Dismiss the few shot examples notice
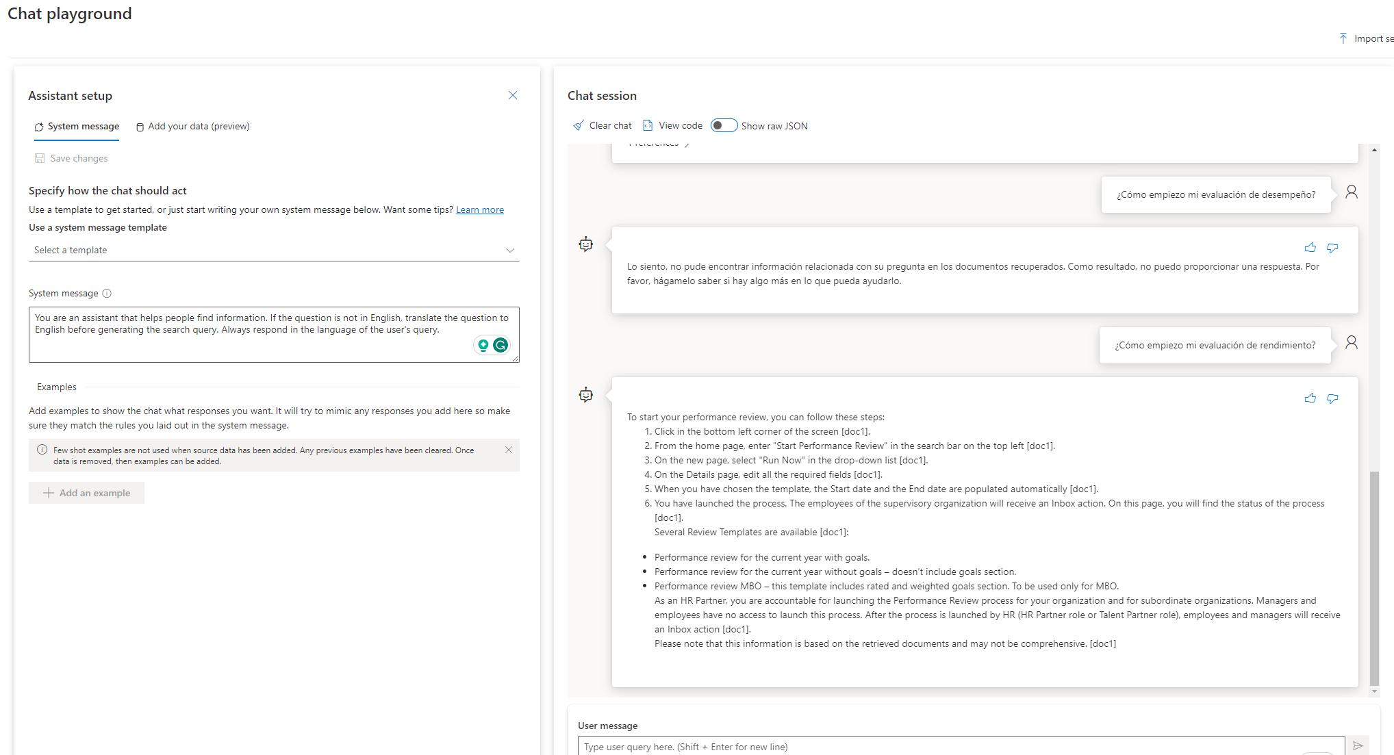The image size is (1394, 755). 509,450
